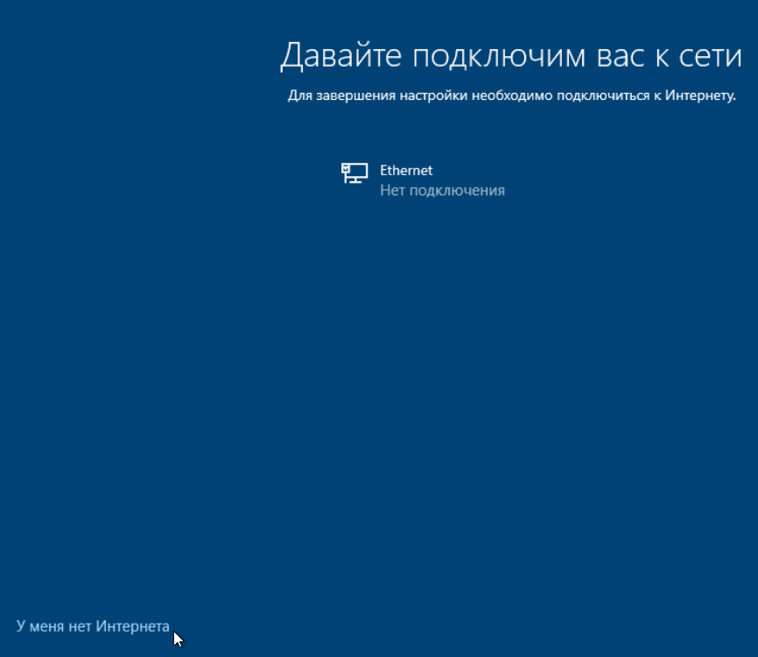Viewport: 758px width, 657px height.
Task: Click the monitor icon beside the Ethernet label
Action: click(354, 173)
